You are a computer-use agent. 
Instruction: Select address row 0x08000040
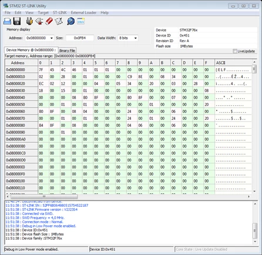pyautogui.click(x=21, y=98)
